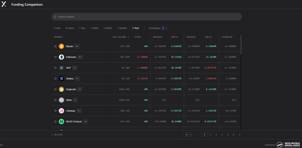The image size is (302, 148).
Task: Click Bitcoin's $73.70M volume value
Action: (125, 46)
